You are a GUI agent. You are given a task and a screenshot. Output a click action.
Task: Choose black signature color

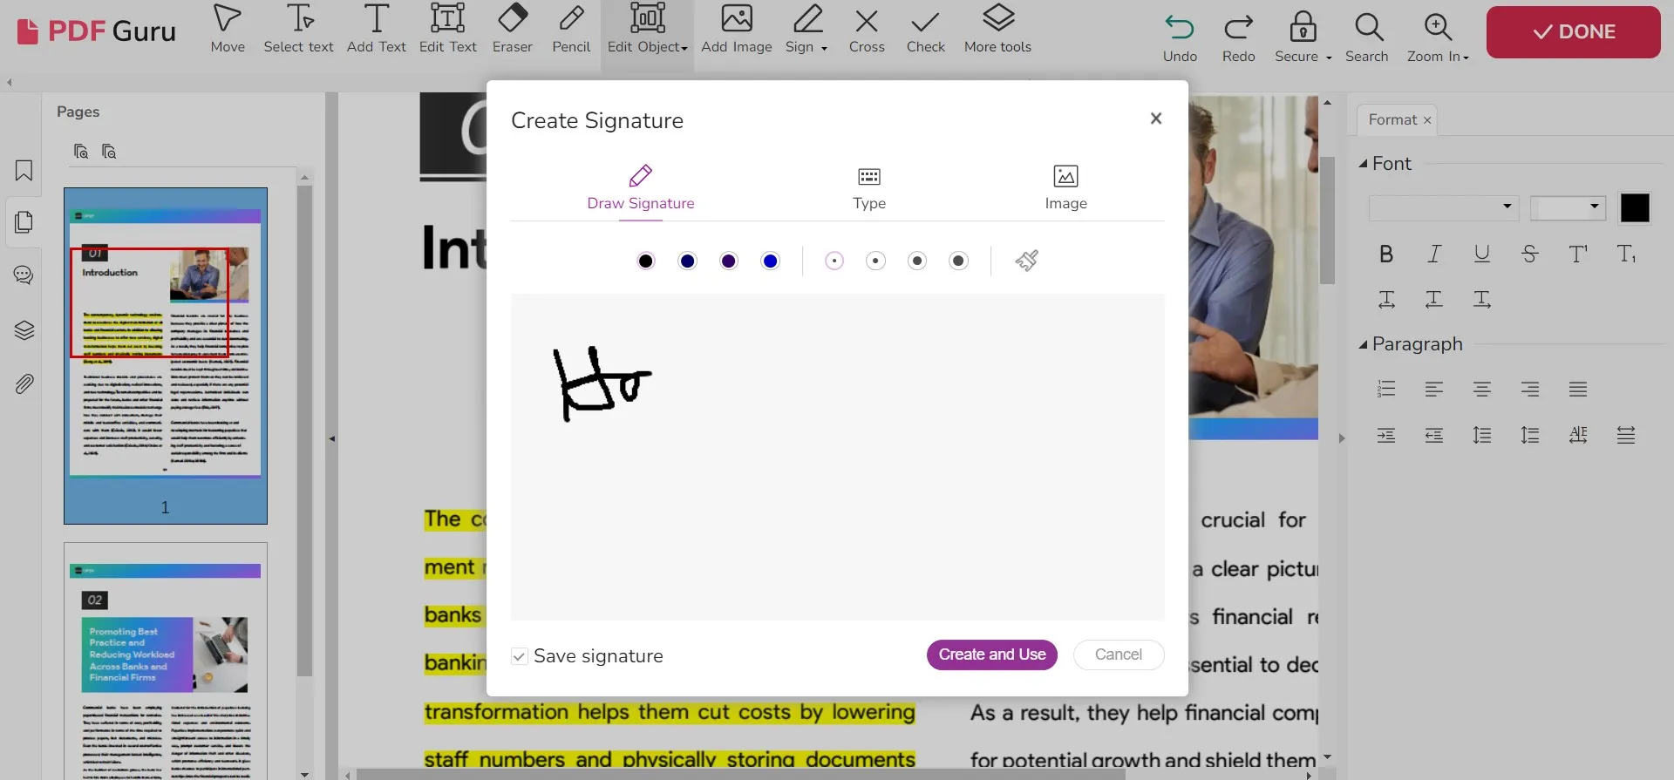coord(646,261)
